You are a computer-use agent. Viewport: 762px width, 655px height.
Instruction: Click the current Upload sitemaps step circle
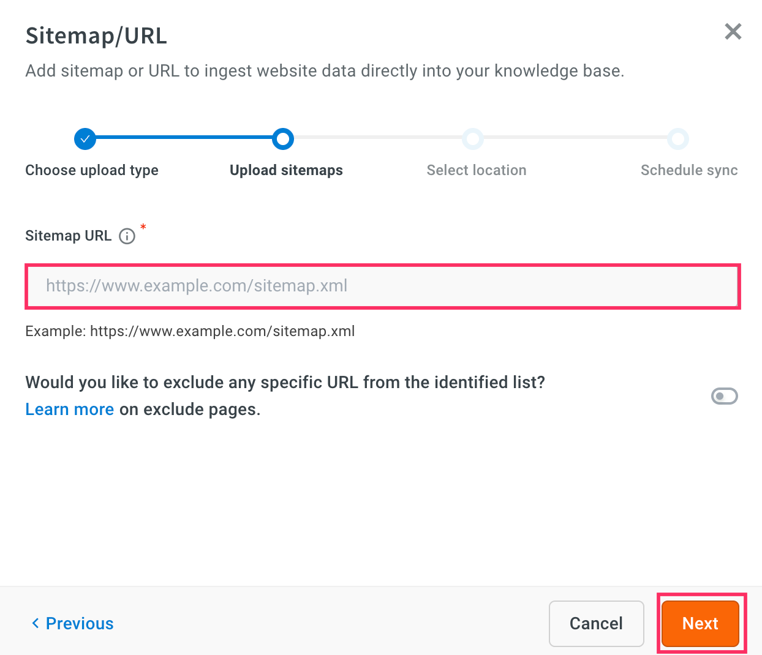coord(283,139)
